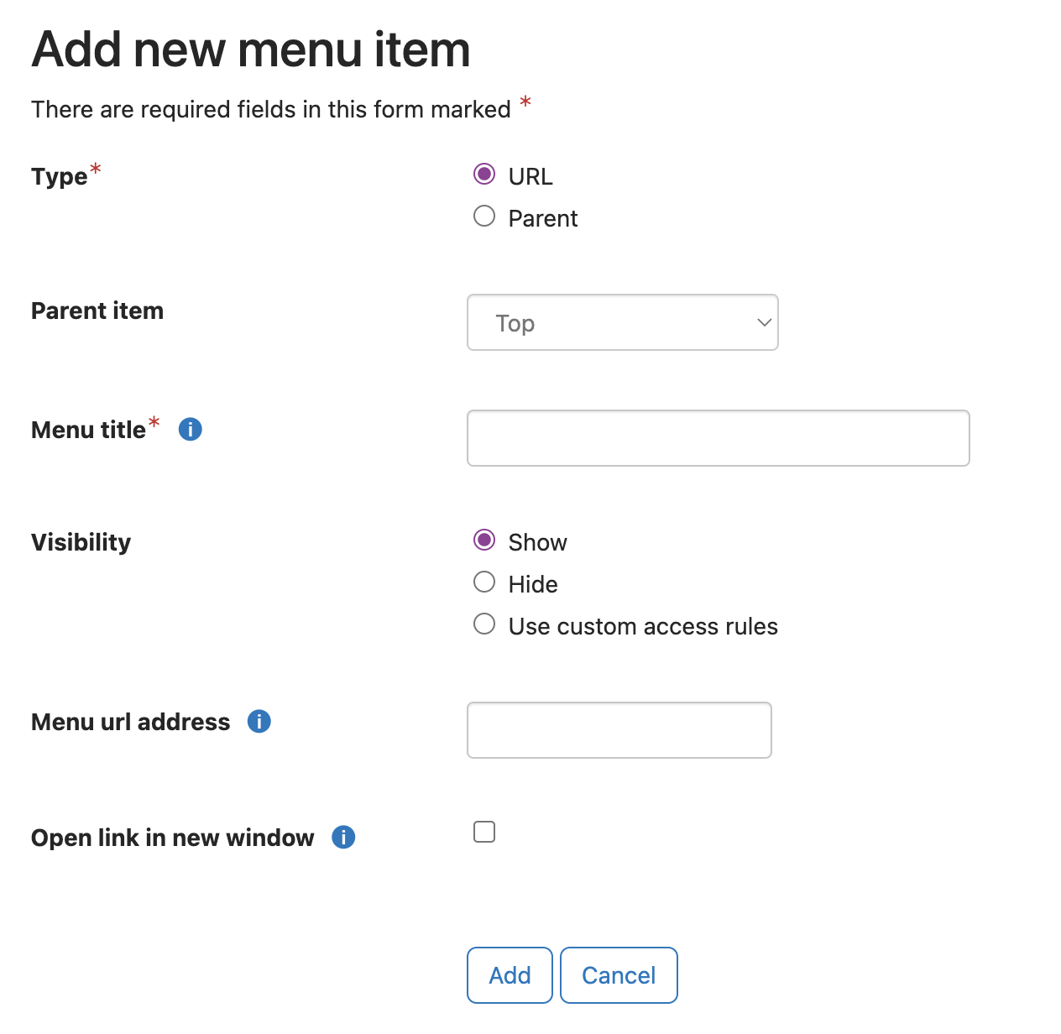Choose Hide visibility option
The width and height of the screenshot is (1061, 1034).
tap(484, 582)
